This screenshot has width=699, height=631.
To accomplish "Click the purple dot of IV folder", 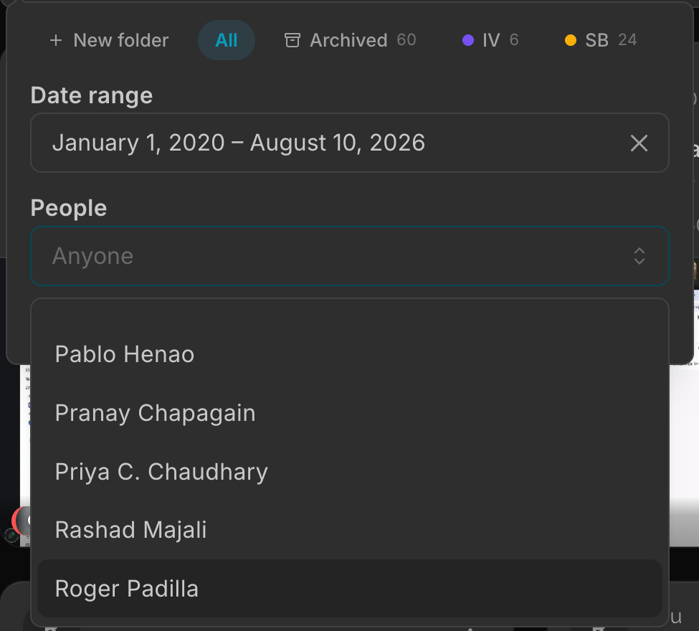I will tap(467, 40).
